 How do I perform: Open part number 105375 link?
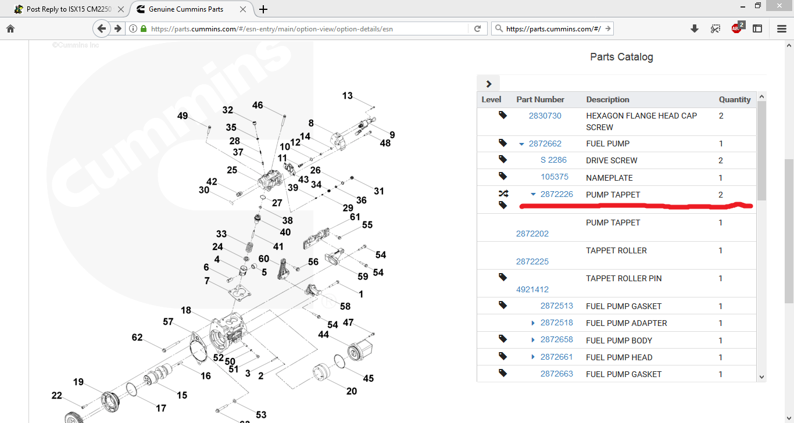pos(555,177)
